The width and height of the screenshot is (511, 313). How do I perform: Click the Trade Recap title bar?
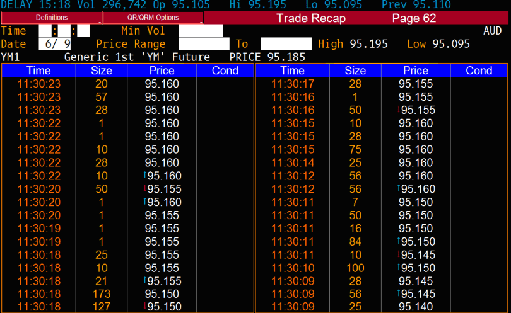pos(311,18)
